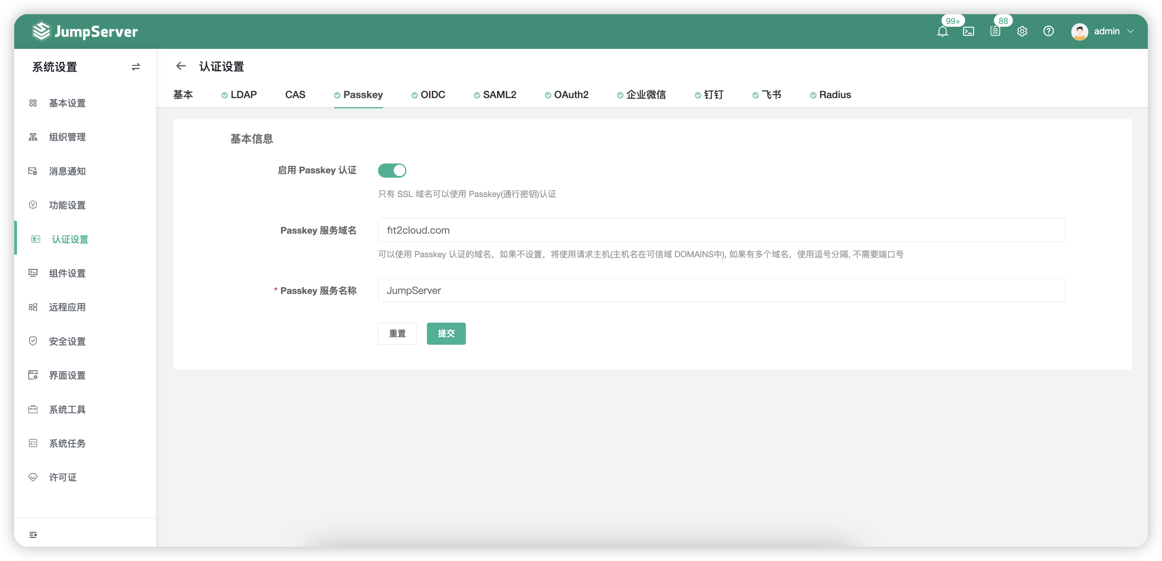Viewport: 1162px width, 561px height.
Task: Open the settings gear icon
Action: point(1022,32)
